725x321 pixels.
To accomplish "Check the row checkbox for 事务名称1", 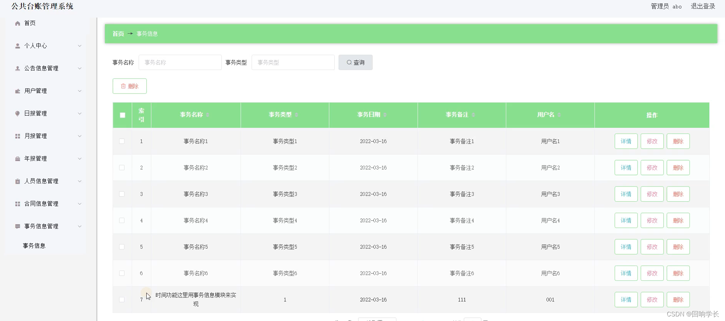I will coord(122,141).
